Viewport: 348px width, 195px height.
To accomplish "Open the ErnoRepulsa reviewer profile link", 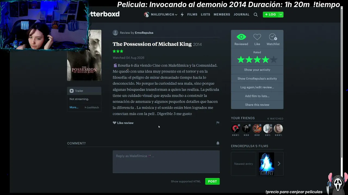I will point(144,33).
